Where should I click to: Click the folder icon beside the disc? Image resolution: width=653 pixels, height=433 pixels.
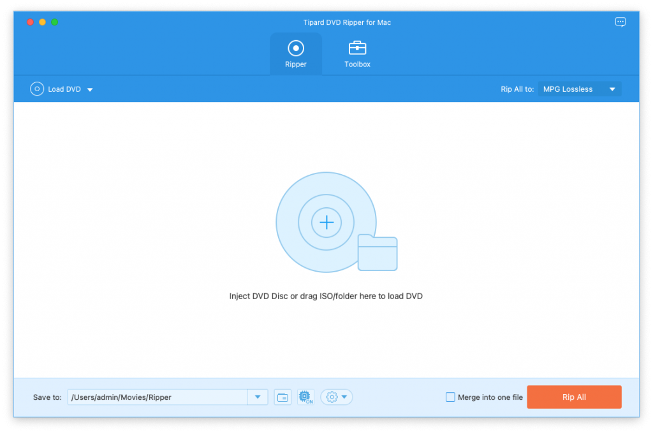pyautogui.click(x=378, y=253)
